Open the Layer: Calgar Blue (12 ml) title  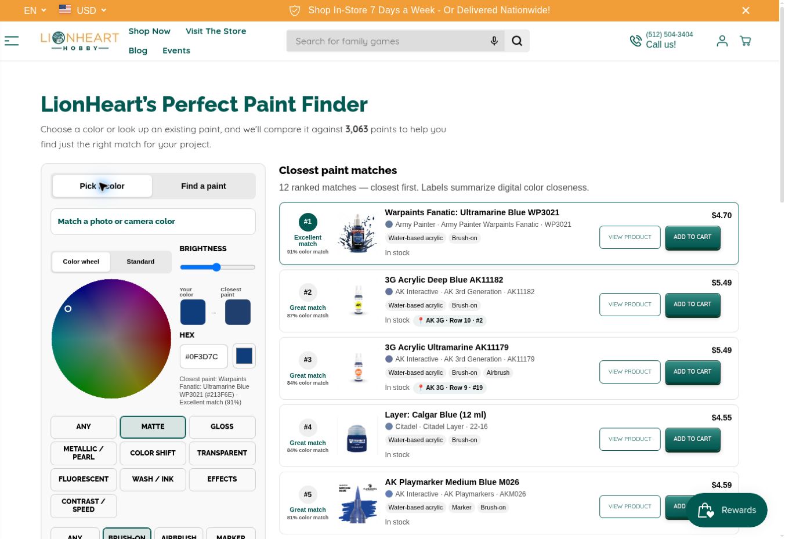pyautogui.click(x=435, y=415)
